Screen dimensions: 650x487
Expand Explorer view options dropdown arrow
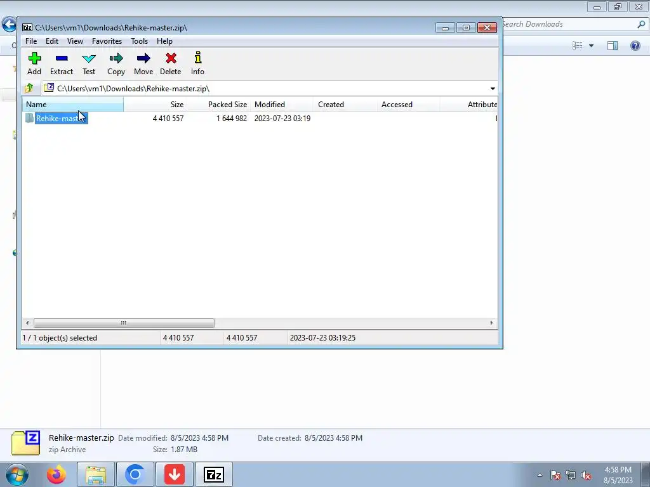pyautogui.click(x=591, y=46)
